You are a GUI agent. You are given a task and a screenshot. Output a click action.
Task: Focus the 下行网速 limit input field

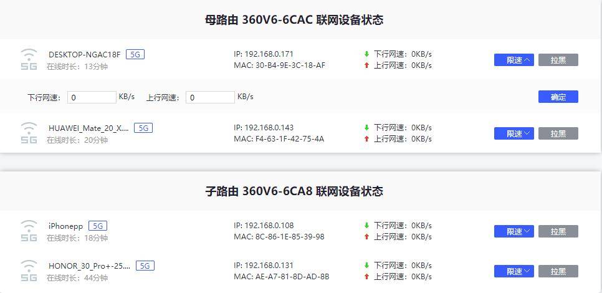coord(92,97)
